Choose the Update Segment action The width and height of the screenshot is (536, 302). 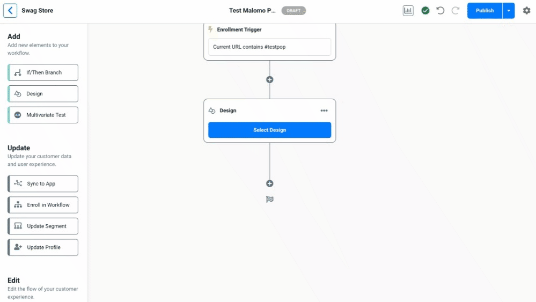click(43, 226)
